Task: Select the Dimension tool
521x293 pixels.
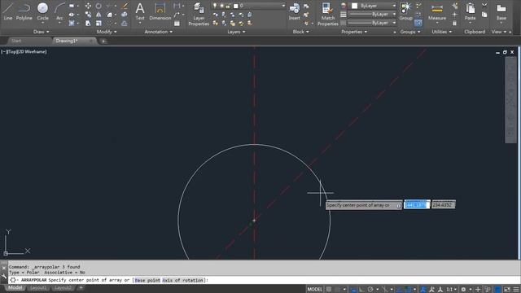Action: pos(160,11)
